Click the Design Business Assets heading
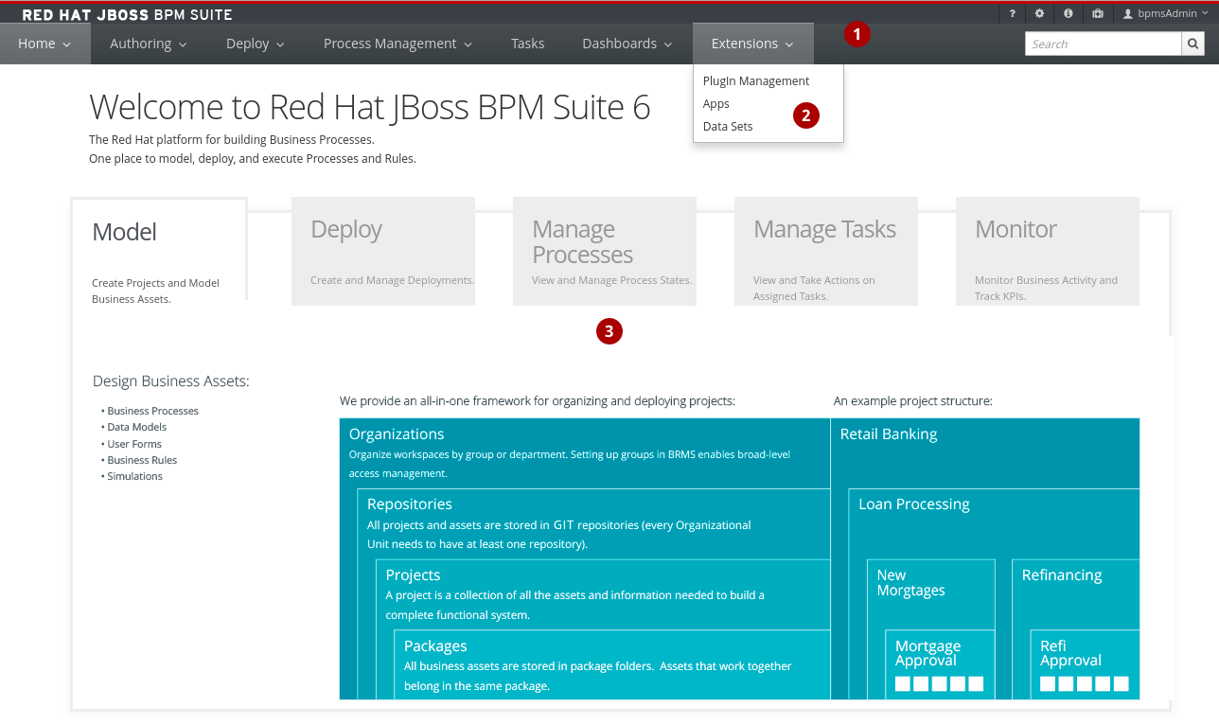This screenshot has height=724, width=1219. pos(171,381)
